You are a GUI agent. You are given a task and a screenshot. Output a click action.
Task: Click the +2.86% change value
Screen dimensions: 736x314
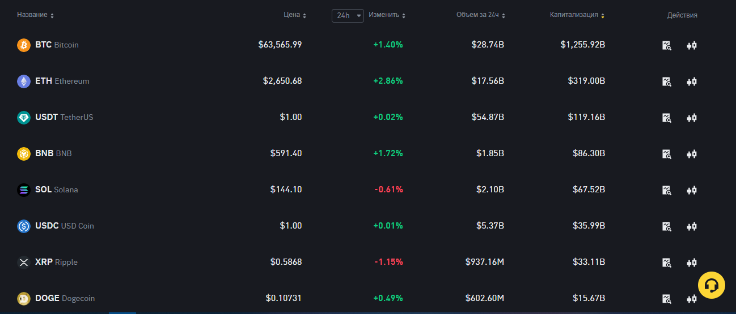(x=388, y=81)
